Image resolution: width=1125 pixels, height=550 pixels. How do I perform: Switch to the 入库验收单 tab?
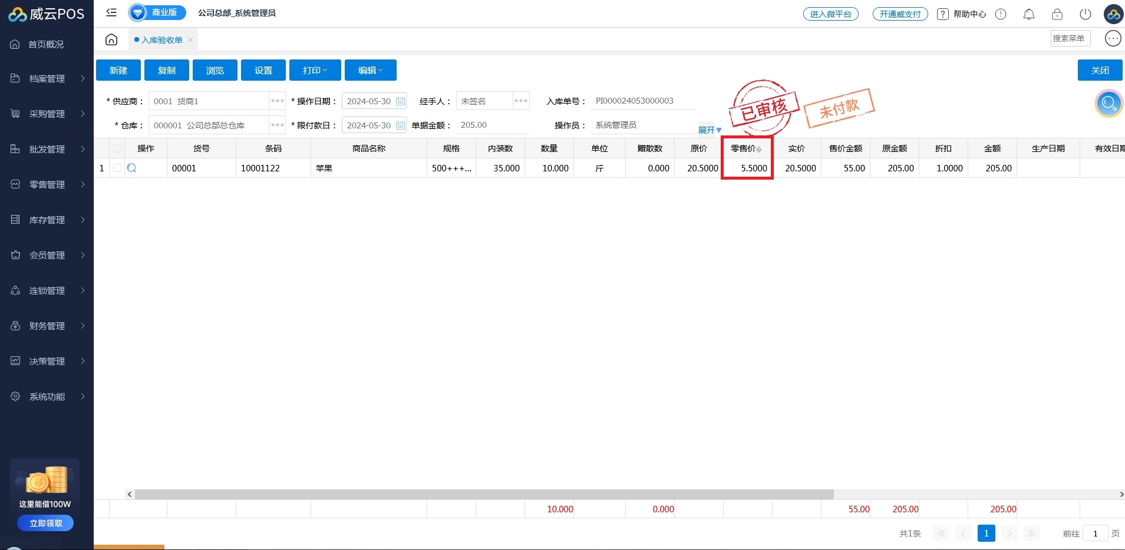pos(162,40)
